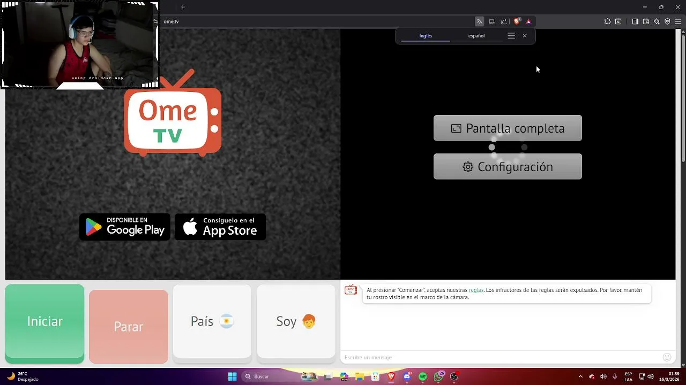Screen dimensions: 686x385
Task: Click the Brave VPN shield icon
Action: [x=667, y=21]
